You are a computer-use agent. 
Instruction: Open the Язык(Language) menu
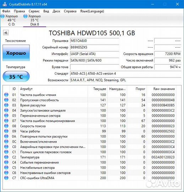[92, 11]
